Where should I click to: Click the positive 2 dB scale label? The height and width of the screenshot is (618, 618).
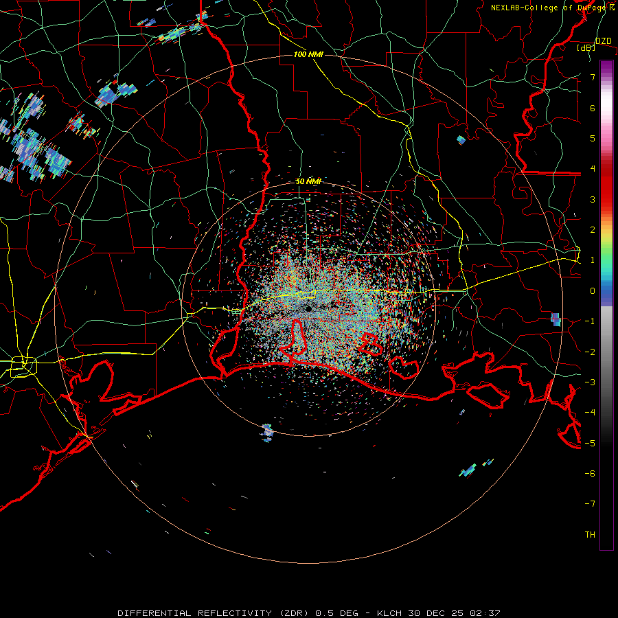593,230
